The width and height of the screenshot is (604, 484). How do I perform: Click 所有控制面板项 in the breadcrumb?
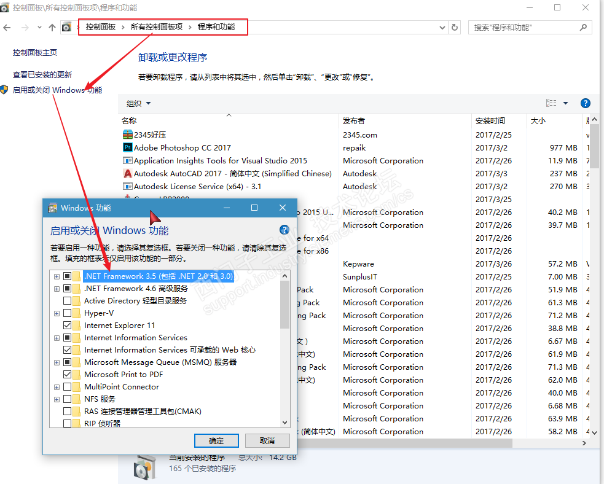point(157,27)
